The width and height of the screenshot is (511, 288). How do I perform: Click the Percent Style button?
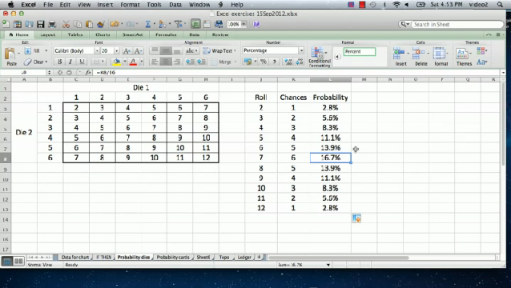(264, 62)
